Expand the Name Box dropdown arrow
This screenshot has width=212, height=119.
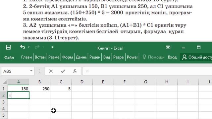coord(31,71)
